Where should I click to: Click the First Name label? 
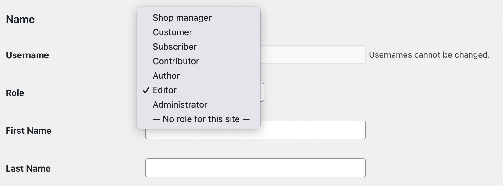tap(29, 131)
